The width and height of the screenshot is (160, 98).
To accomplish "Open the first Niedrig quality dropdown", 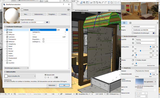I will tap(145, 39).
